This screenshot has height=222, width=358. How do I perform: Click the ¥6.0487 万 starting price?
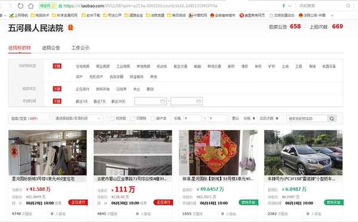click(294, 189)
